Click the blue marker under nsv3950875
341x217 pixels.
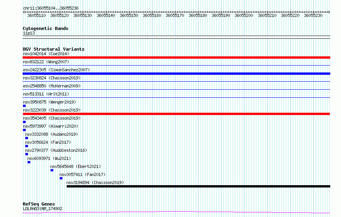click(25, 106)
